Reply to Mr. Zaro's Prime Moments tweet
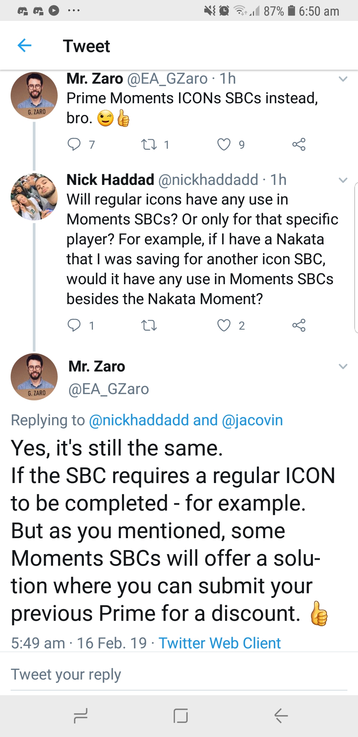Screen dimensions: 358x737 coord(74,144)
